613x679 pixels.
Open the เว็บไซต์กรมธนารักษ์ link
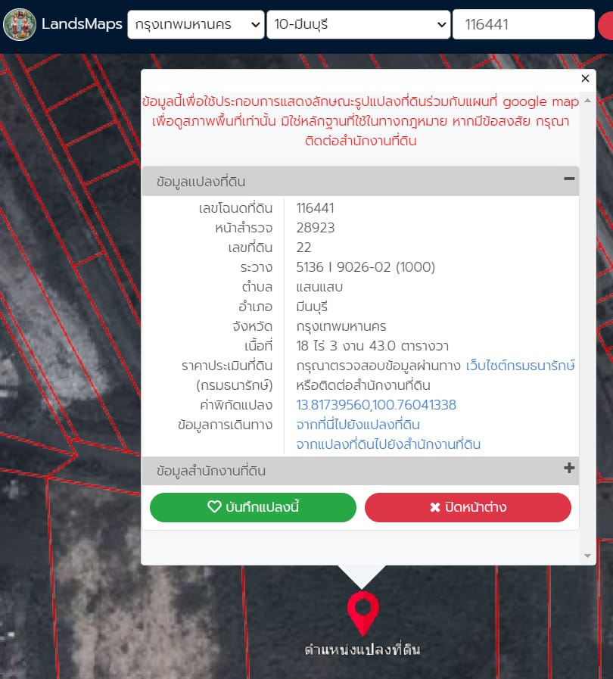[x=521, y=366]
